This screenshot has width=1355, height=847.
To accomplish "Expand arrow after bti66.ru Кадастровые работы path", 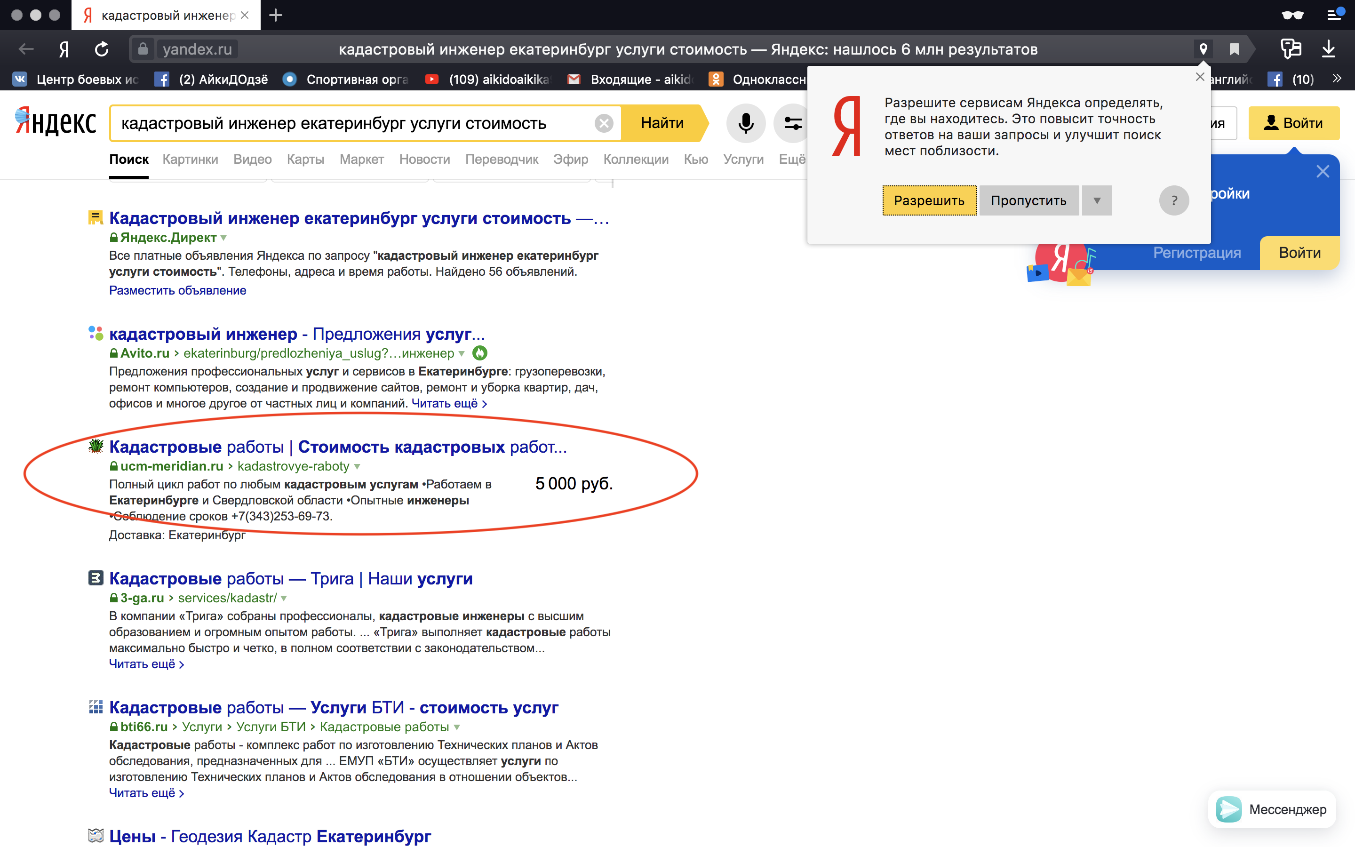I will (457, 727).
